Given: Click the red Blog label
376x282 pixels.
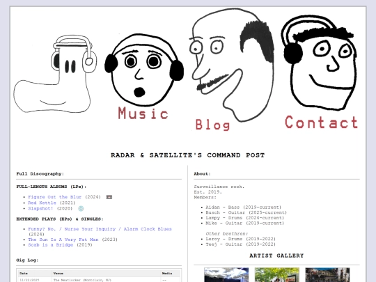Looking at the screenshot, I should pyautogui.click(x=212, y=125).
